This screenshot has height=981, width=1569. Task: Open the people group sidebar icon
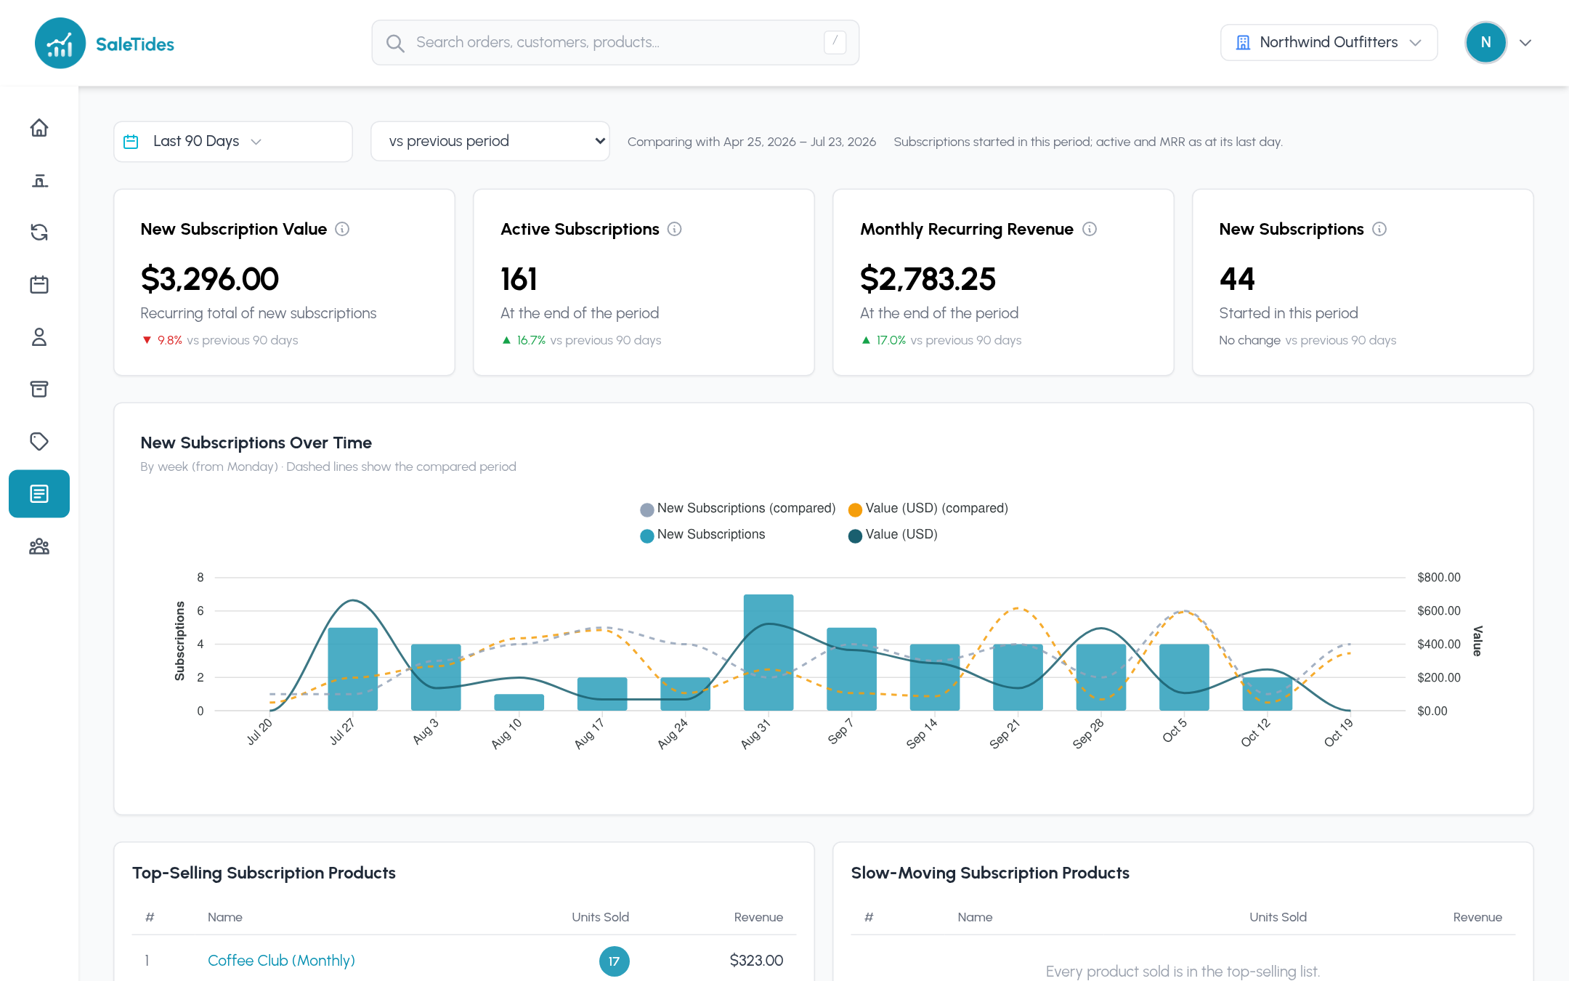[x=39, y=546]
